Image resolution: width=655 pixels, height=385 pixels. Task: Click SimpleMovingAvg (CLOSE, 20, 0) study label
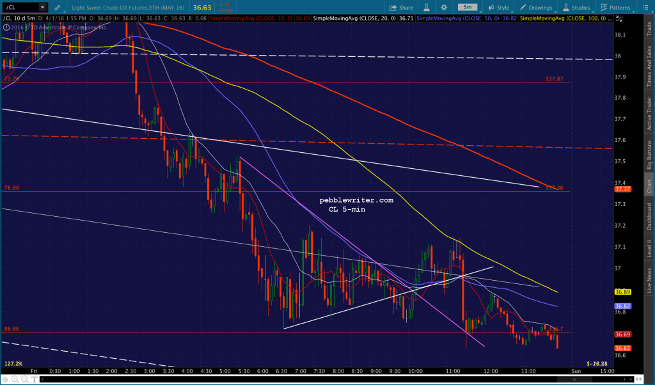[x=354, y=19]
